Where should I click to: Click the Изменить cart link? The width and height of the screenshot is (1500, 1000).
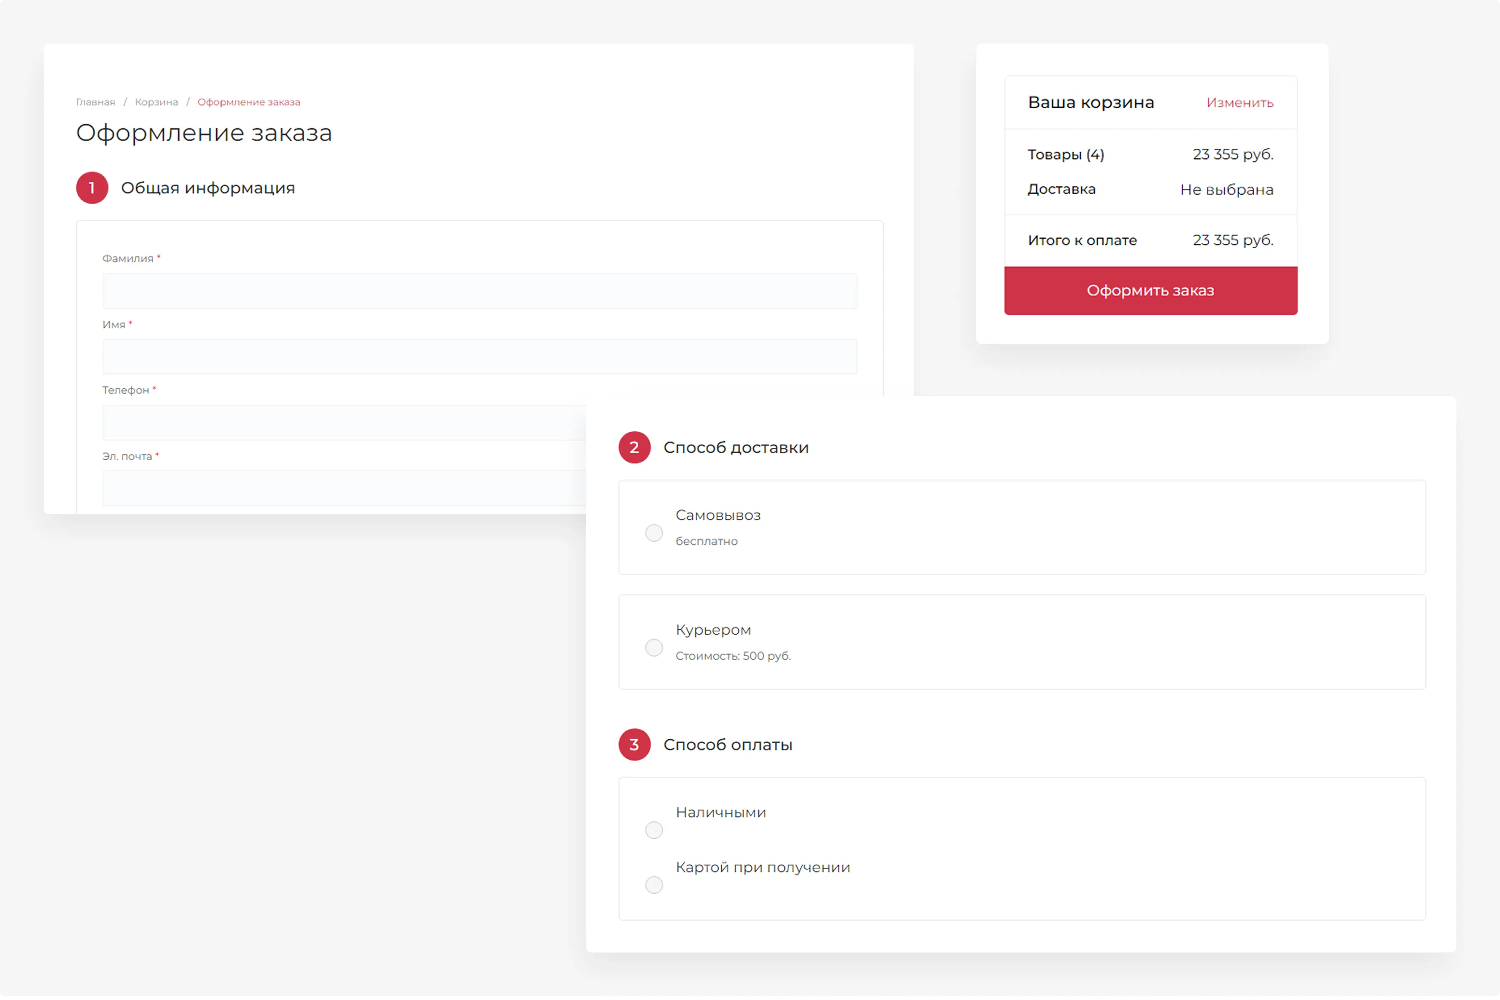coord(1239,102)
